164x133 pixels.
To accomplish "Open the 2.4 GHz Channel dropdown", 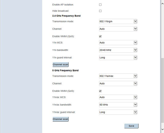I will (118, 29).
